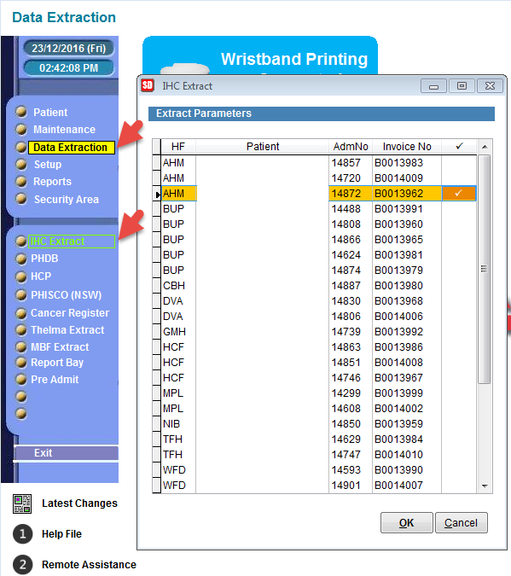Click the gold bullet icon next to PHDB
Screen dimensions: 511x576
(21, 259)
